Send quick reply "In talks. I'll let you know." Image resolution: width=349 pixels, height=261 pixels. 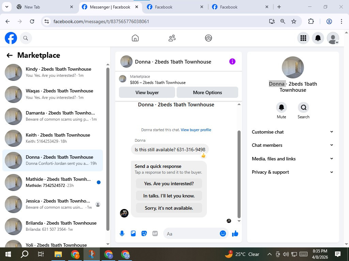click(x=169, y=196)
